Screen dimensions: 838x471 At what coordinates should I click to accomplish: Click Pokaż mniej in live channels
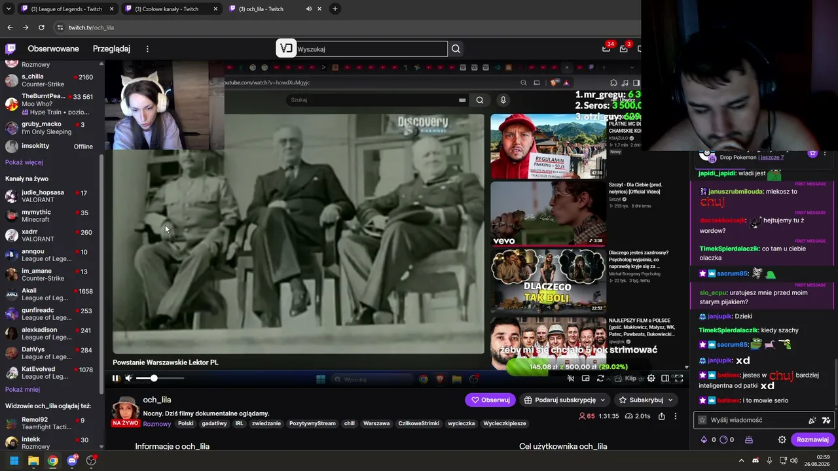click(23, 389)
